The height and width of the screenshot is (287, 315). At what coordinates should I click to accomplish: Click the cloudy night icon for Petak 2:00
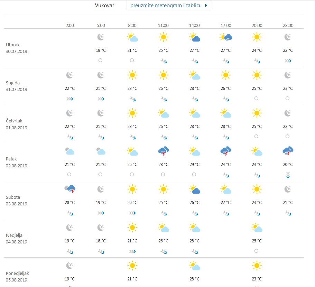coord(70,151)
